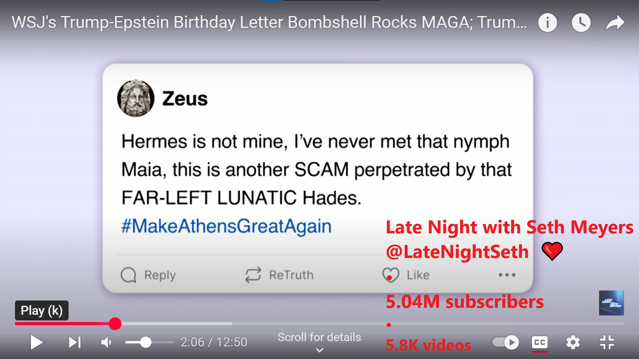
Task: Adjust the volume slider handle
Action: point(145,342)
